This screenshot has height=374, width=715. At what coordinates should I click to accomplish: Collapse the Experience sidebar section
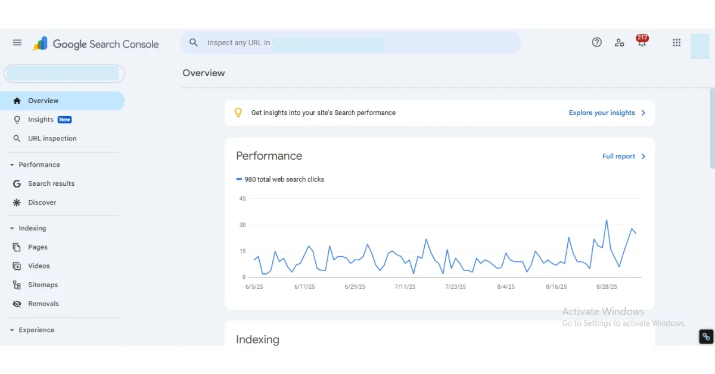click(x=11, y=330)
